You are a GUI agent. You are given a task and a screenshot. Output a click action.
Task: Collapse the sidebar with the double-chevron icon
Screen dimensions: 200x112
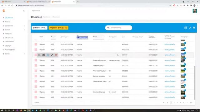coord(24,11)
